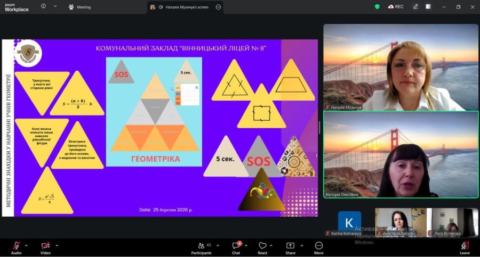
Task: Click the large red SOS triangle
Action: pos(259,160)
